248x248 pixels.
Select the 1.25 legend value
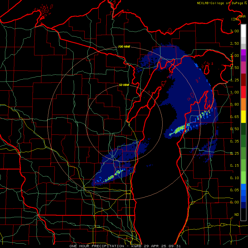[x=234, y=80]
